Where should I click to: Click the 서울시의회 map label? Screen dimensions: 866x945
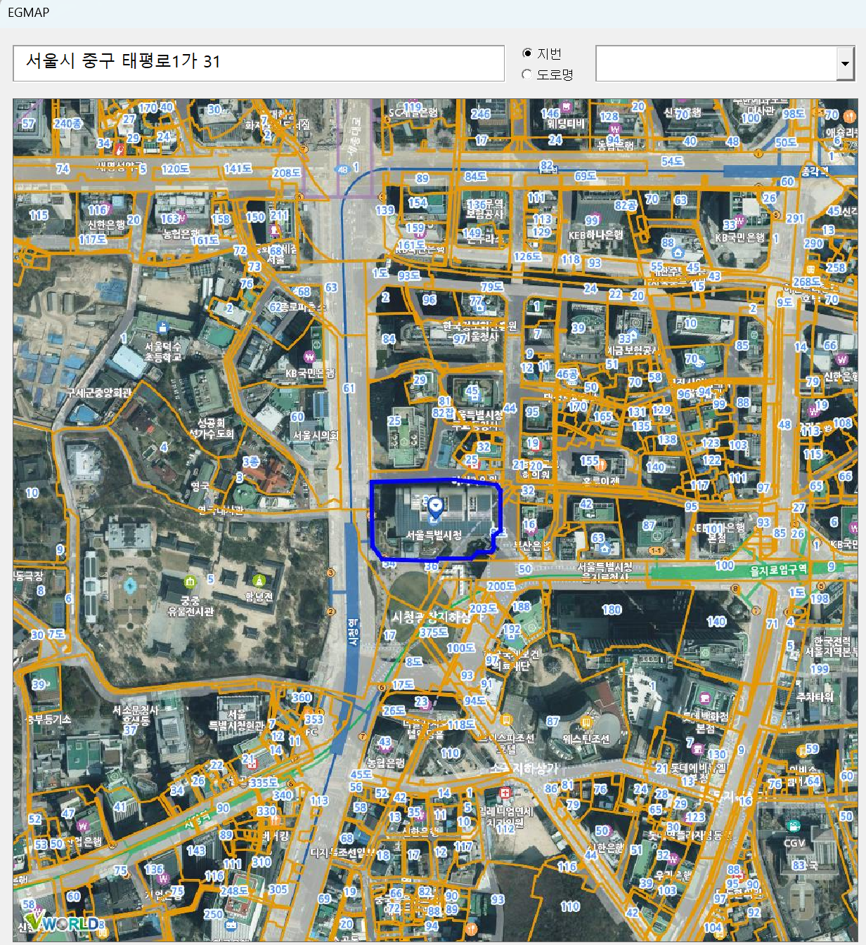pos(316,436)
